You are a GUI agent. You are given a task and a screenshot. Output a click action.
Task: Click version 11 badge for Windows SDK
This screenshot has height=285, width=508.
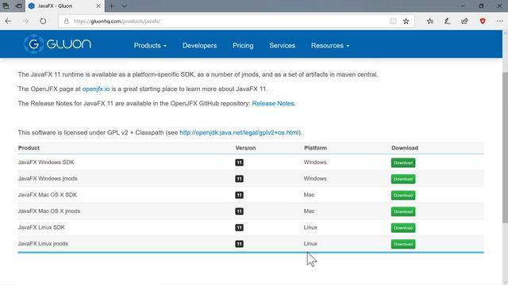point(239,162)
